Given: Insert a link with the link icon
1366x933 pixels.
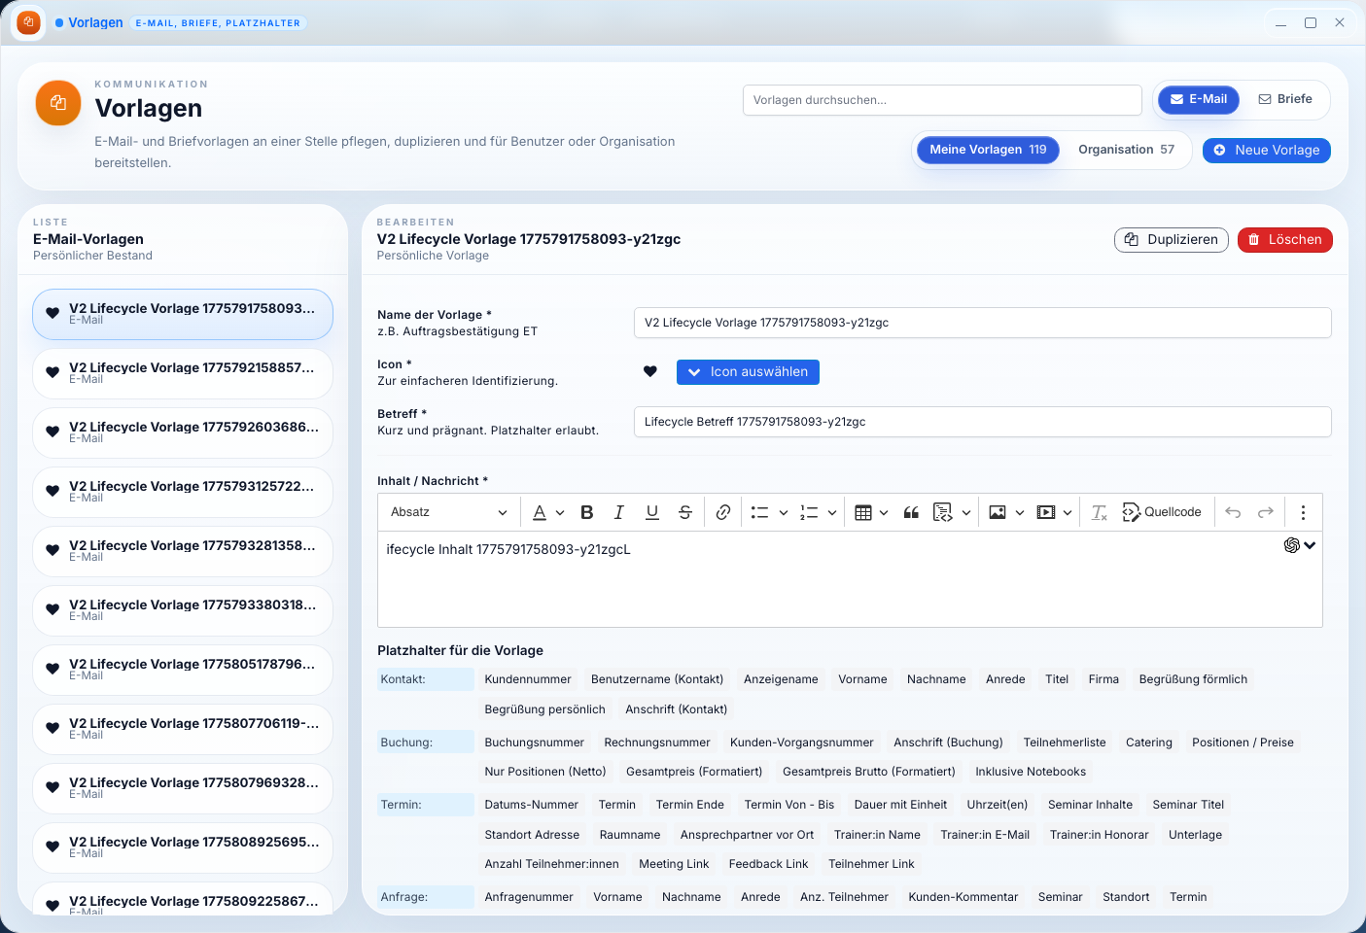Looking at the screenshot, I should [x=723, y=512].
